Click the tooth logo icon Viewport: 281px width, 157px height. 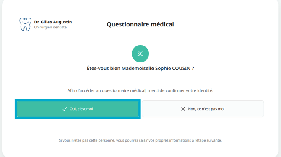pos(25,24)
